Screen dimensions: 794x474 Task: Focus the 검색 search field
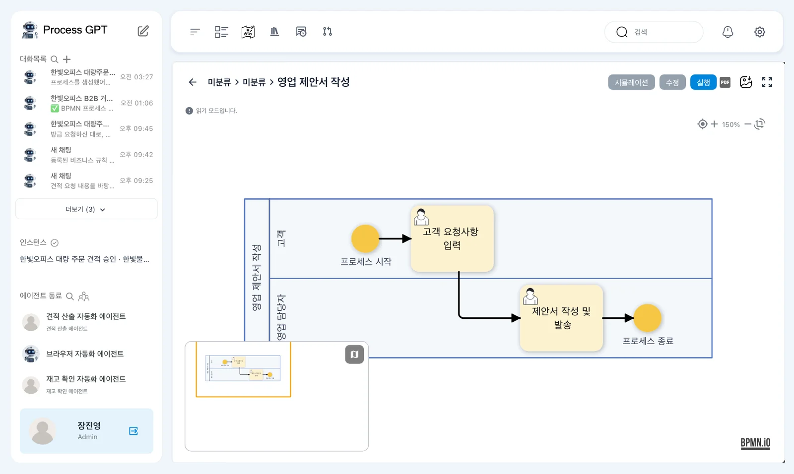(x=654, y=32)
